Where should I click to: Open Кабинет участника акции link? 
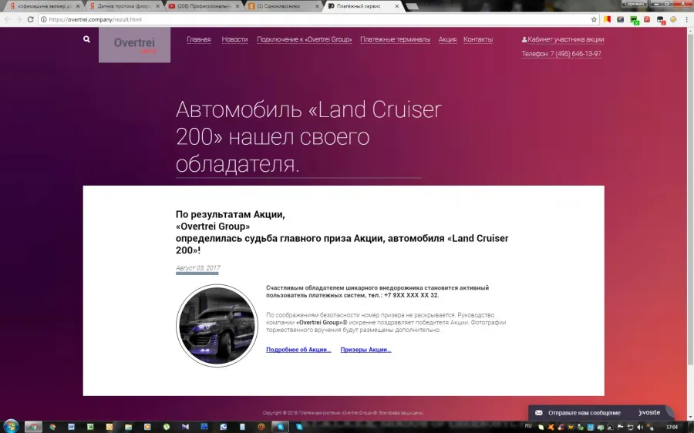point(566,39)
